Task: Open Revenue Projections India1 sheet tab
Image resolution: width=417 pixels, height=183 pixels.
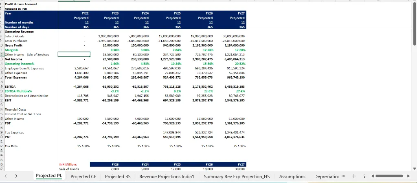Action: [167, 177]
